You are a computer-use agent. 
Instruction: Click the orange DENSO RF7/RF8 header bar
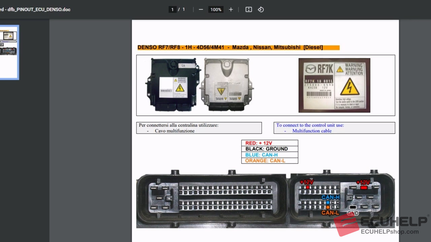click(x=238, y=47)
